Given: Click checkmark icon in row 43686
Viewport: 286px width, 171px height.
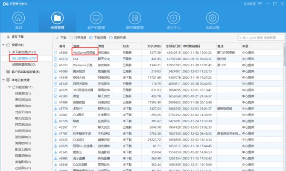Looking at the screenshot, I should point(55,71).
